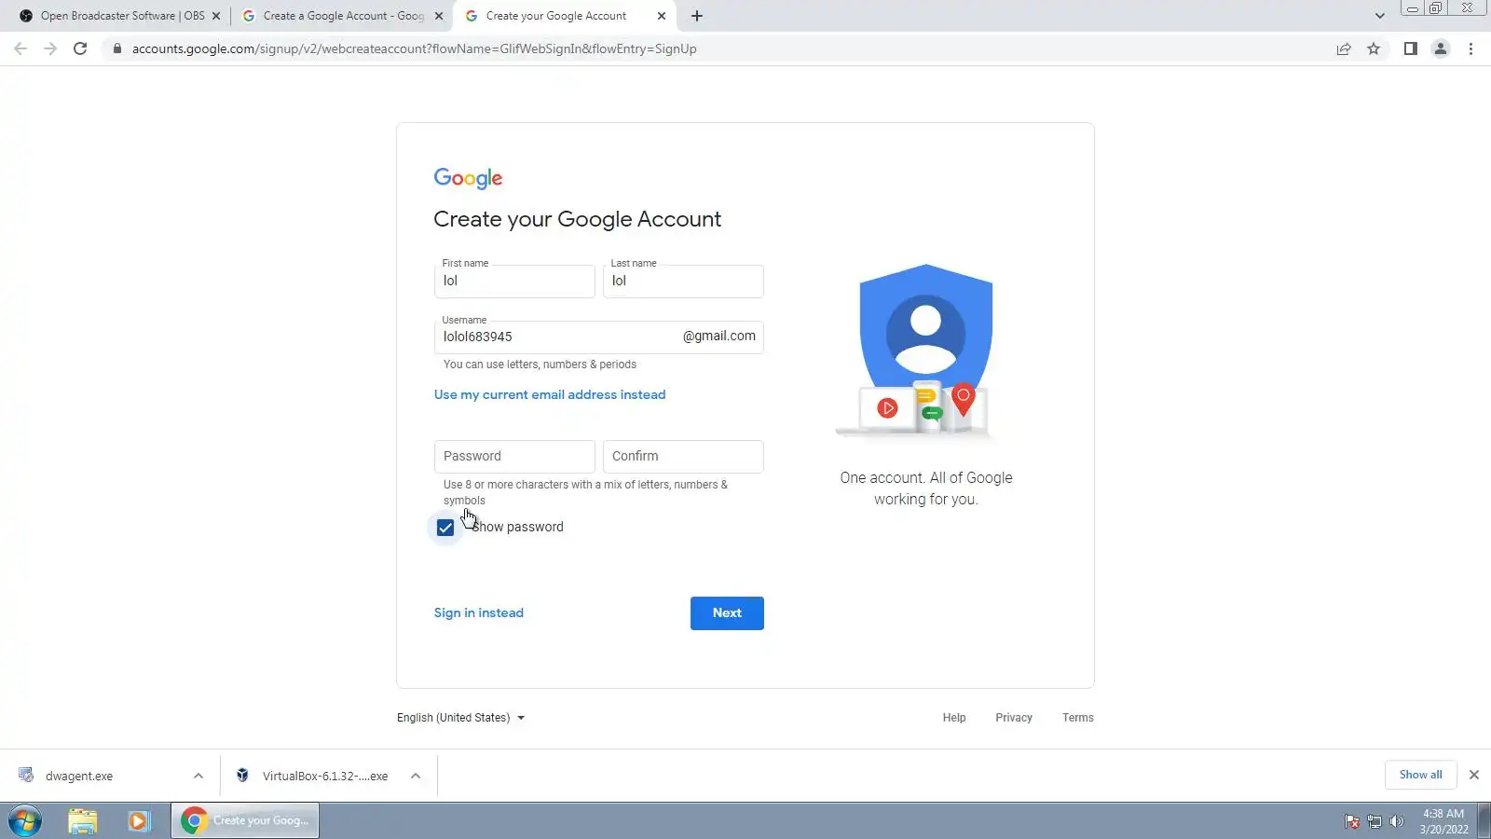
Task: Open the Help link
Action: [x=954, y=718]
